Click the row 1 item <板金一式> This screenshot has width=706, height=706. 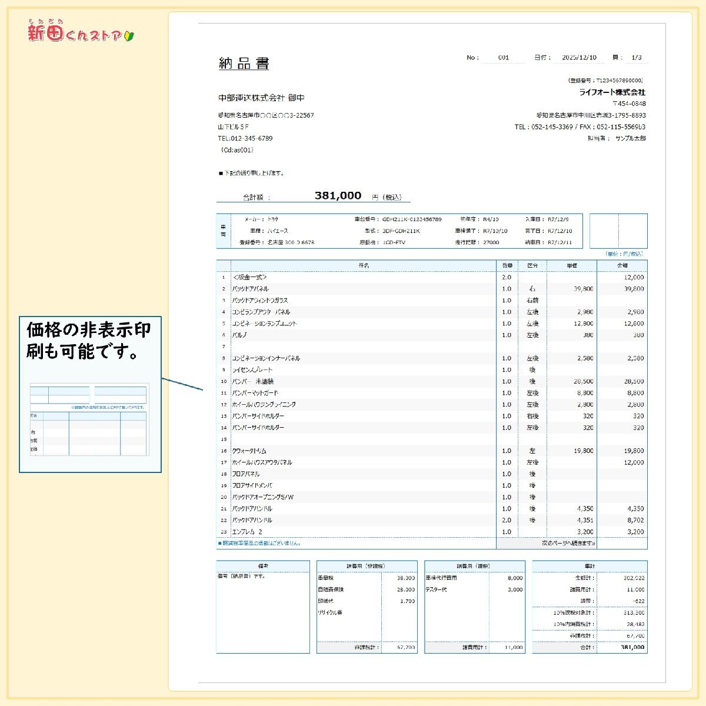(x=250, y=277)
